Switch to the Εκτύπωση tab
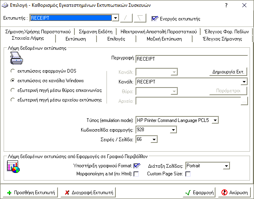Viewport: 254px width, 199px height. [77, 39]
